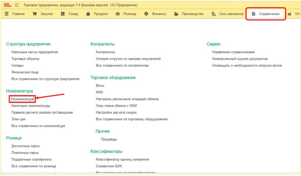The height and width of the screenshot is (176, 301).
Task: Open the Номенклатура catalog link
Action: [22, 99]
